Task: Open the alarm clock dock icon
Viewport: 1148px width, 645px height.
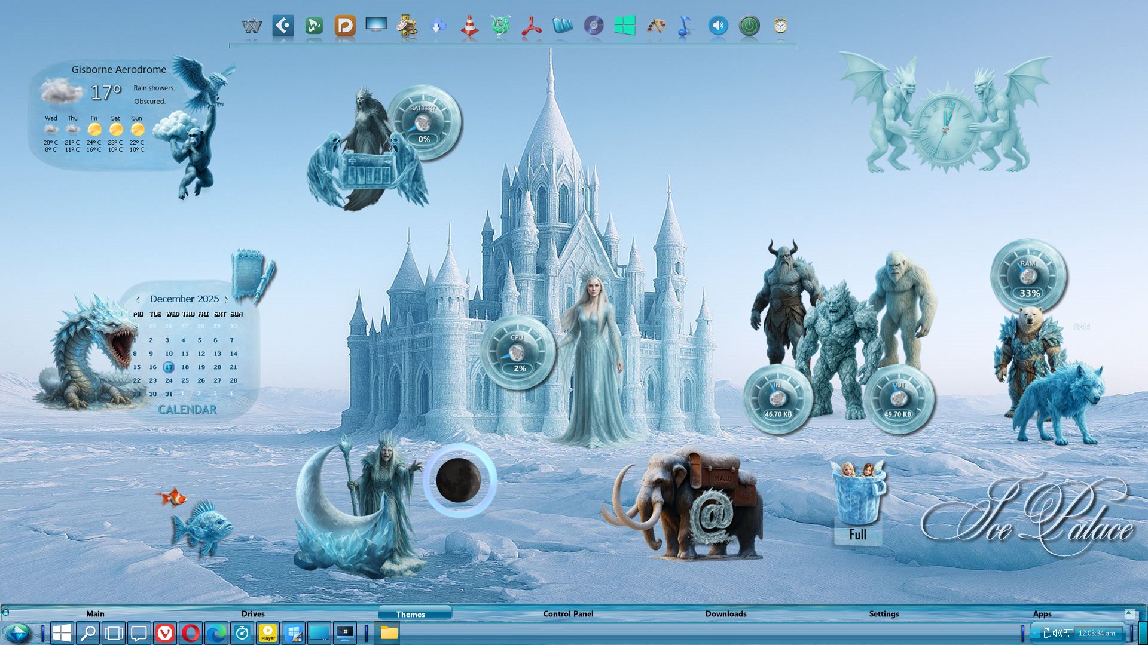Action: point(780,26)
